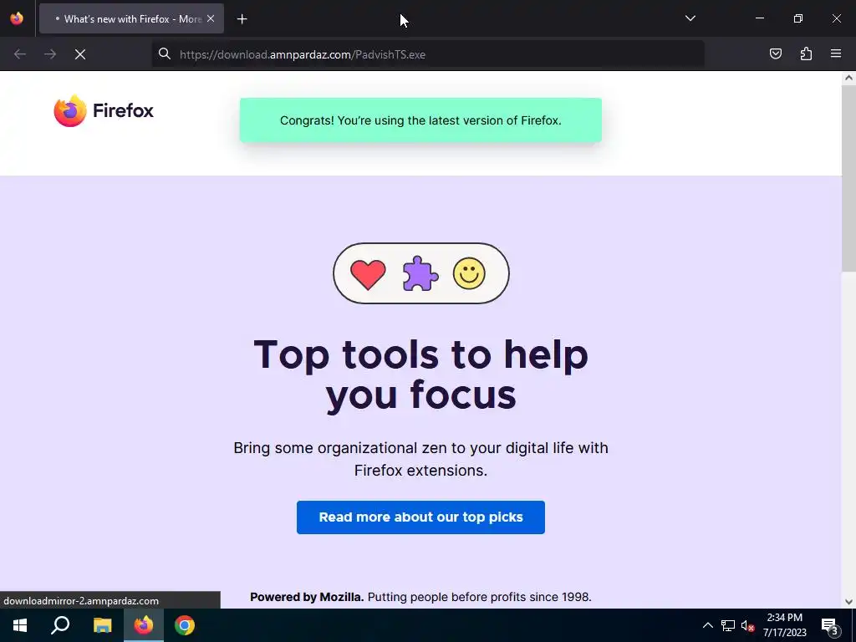Open Firefox View pinned tab icon
Viewport: 856px width, 642px height.
(x=17, y=18)
